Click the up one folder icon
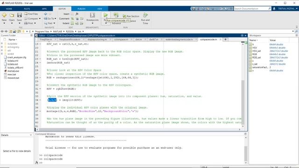Image resolution: width=299 pixels, height=168 pixels. (x=10, y=31)
